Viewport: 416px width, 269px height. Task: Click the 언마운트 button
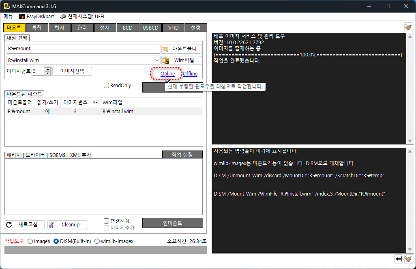coord(173,223)
